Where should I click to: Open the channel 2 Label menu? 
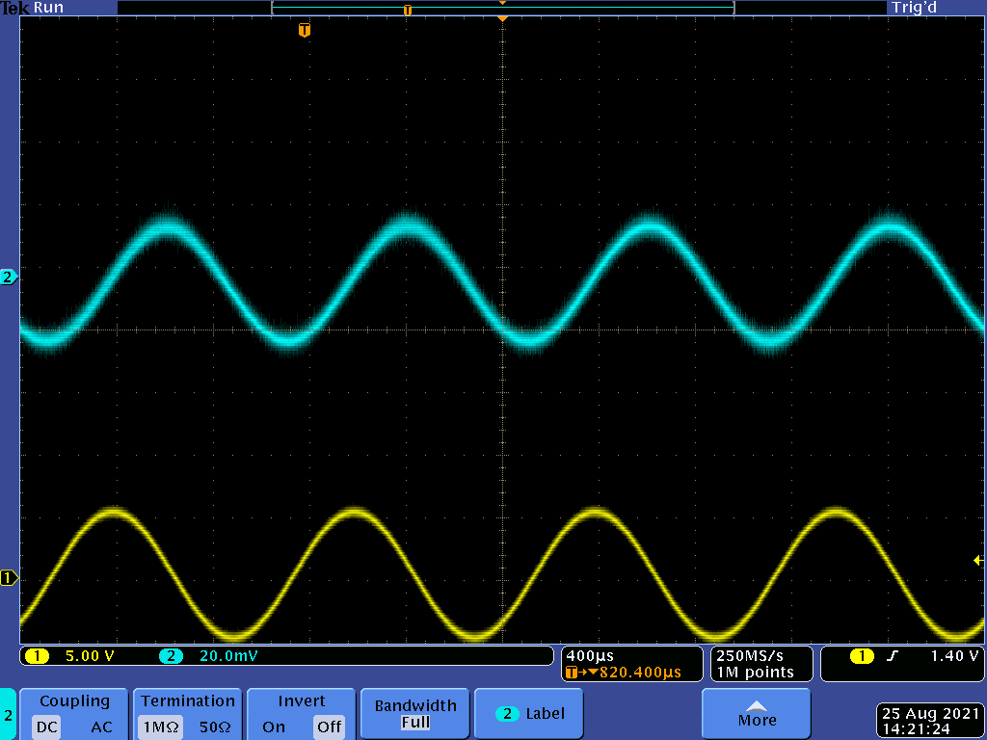pyautogui.click(x=529, y=714)
